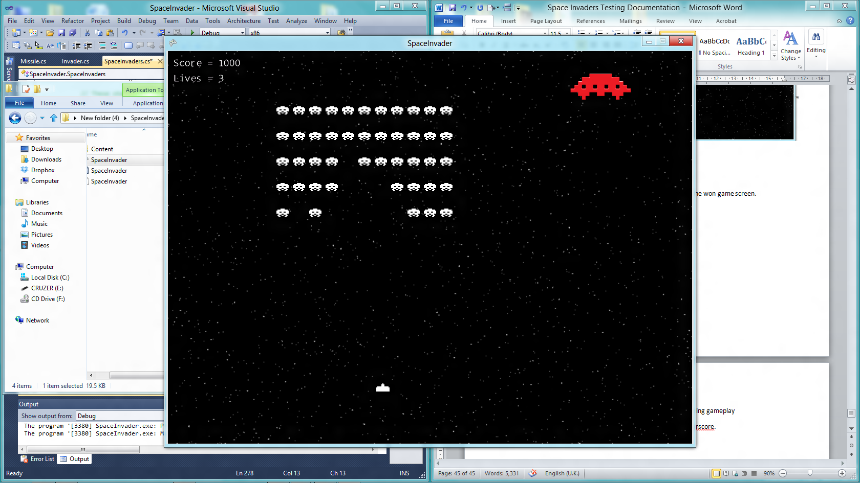Screen dimensions: 860x483
Task: Click Word Undo icon in Quick Access Toolbar
Action: 463,8
